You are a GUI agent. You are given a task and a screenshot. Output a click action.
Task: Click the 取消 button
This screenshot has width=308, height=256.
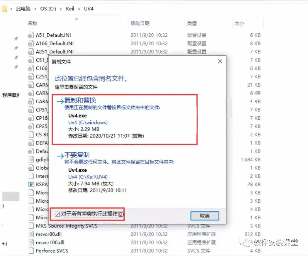[x=205, y=216]
